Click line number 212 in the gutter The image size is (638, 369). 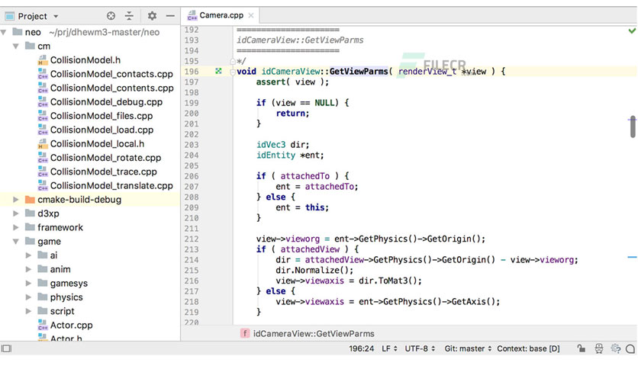(192, 239)
